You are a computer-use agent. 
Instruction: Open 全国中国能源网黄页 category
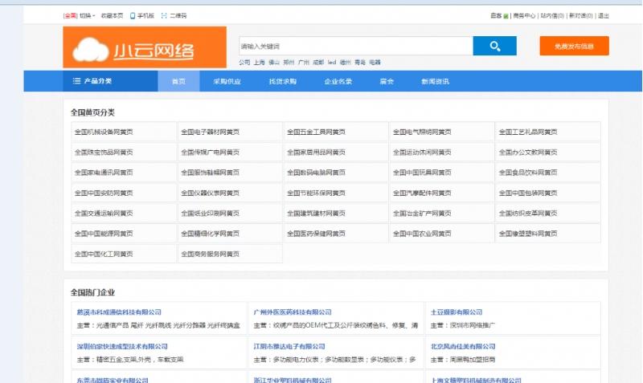tap(104, 234)
